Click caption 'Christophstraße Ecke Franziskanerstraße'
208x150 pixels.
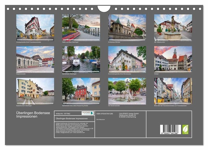(29, 42)
